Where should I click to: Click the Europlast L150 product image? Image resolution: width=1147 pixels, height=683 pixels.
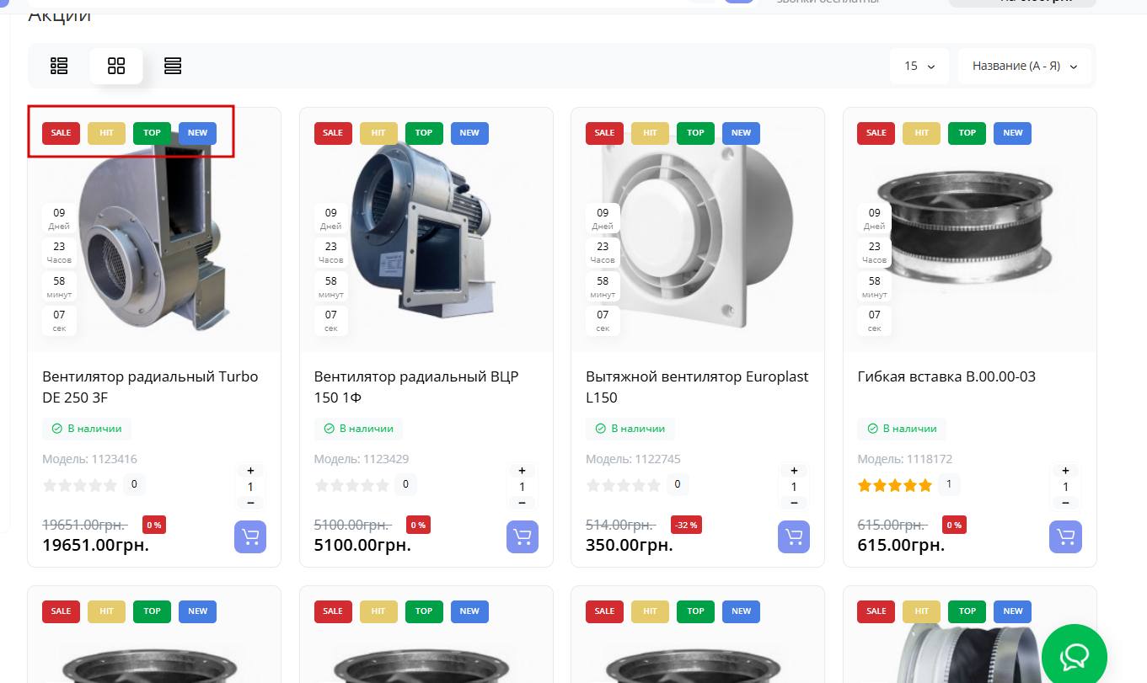tap(698, 230)
